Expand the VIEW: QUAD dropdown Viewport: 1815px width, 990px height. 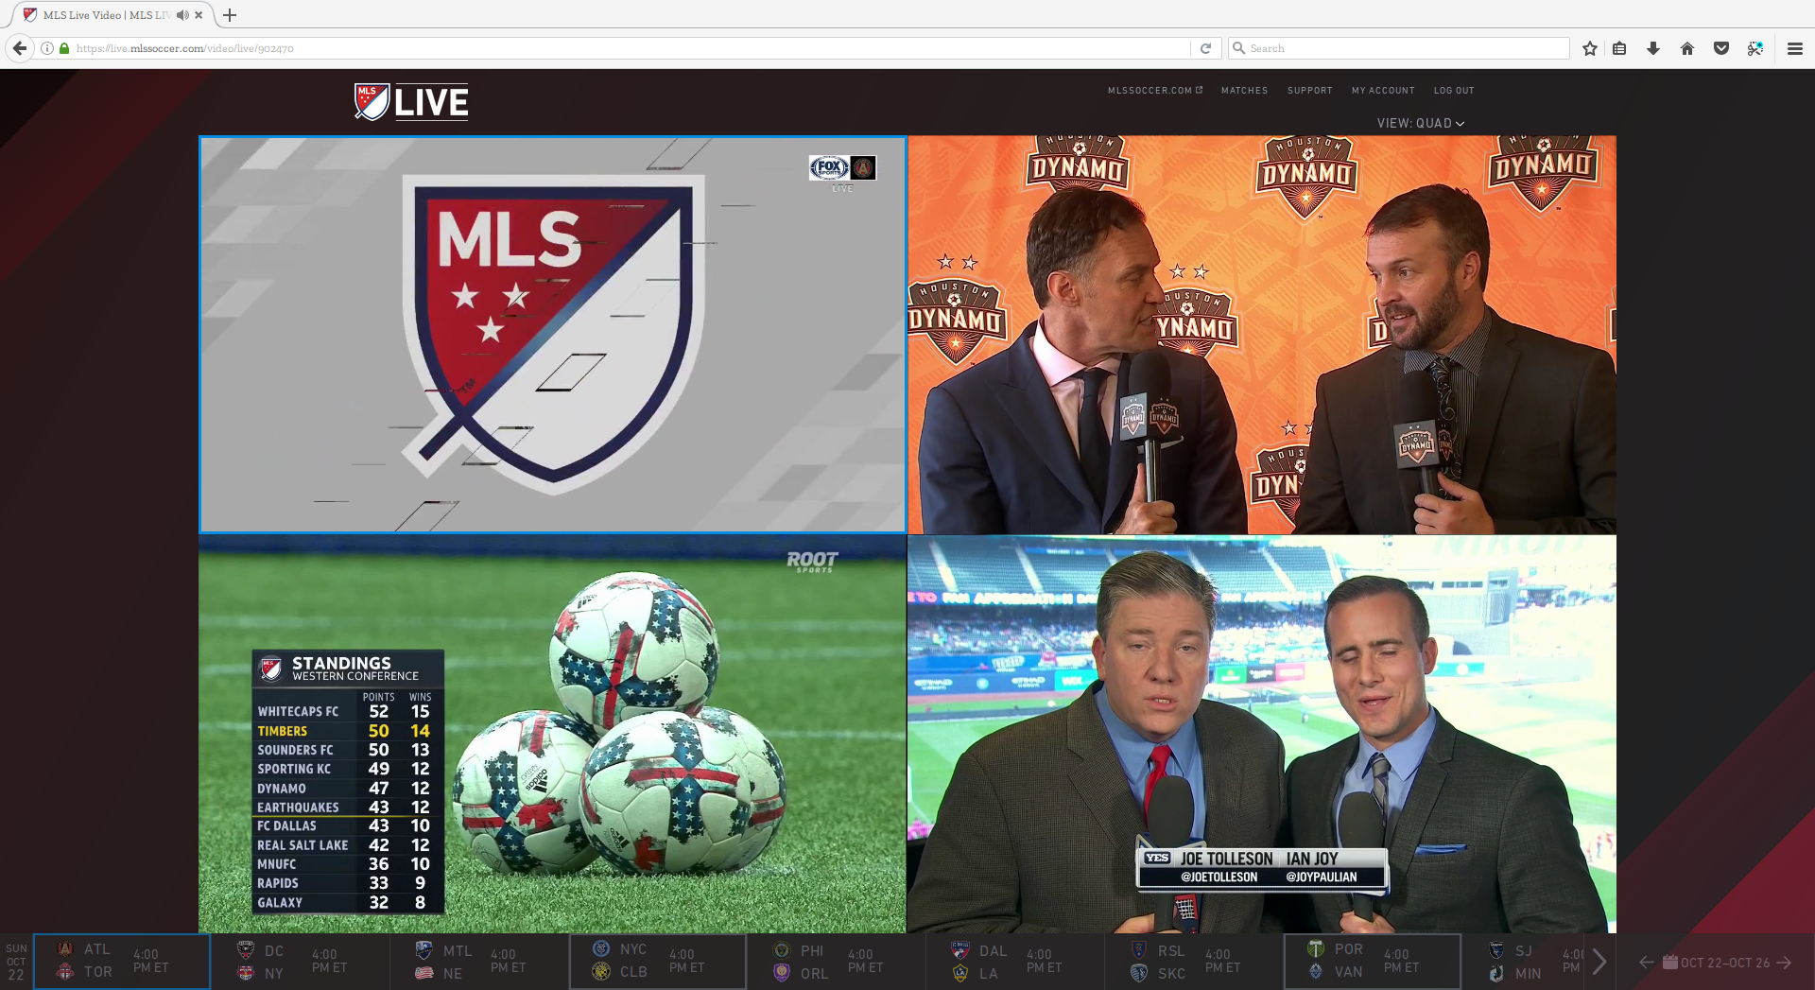coord(1420,123)
